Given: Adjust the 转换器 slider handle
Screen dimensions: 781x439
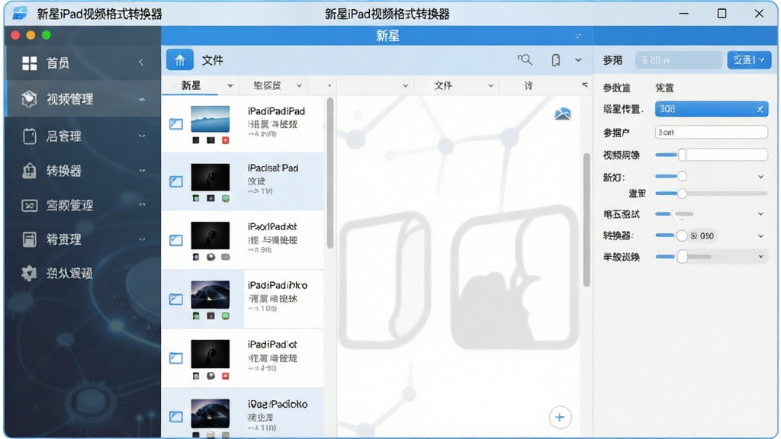Looking at the screenshot, I should [x=681, y=236].
